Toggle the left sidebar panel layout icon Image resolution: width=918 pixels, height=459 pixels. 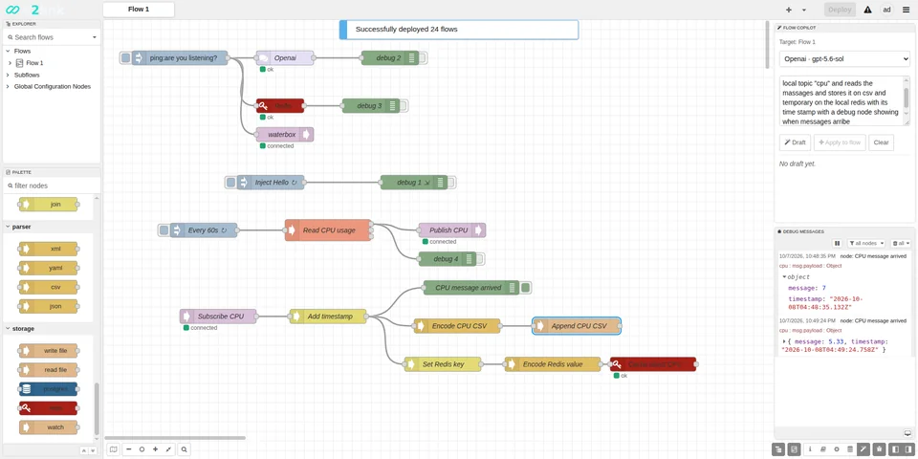pyautogui.click(x=896, y=449)
